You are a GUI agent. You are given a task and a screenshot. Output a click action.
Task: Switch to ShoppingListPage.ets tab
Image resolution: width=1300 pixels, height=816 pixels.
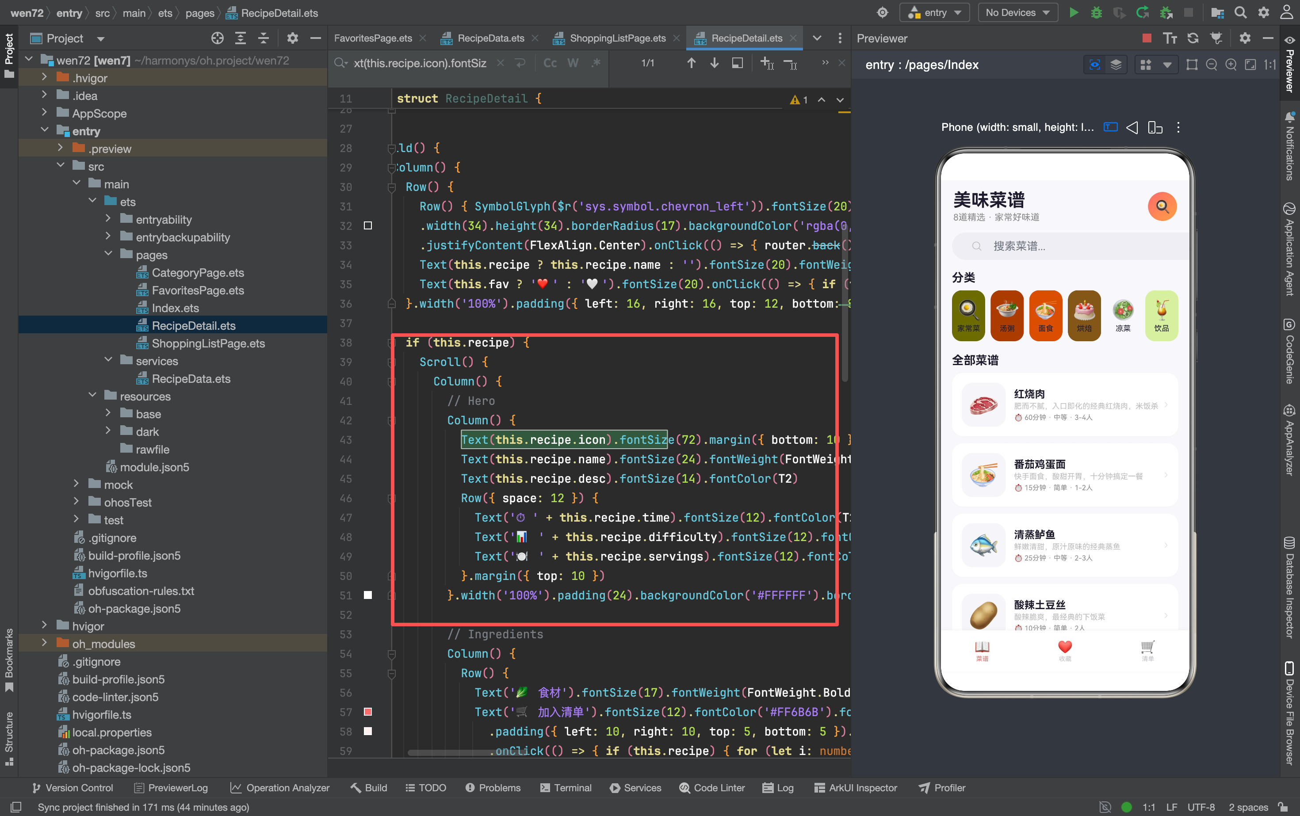click(617, 38)
